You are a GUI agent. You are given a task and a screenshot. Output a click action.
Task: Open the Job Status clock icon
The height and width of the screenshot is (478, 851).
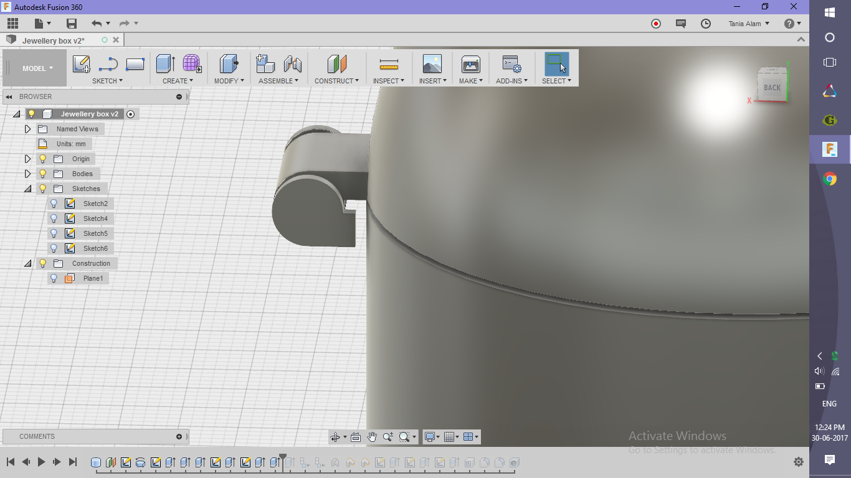point(706,24)
